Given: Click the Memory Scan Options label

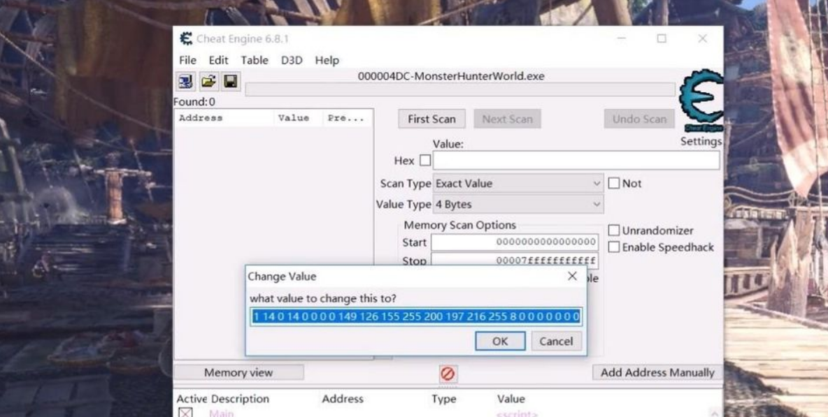Looking at the screenshot, I should [x=460, y=225].
